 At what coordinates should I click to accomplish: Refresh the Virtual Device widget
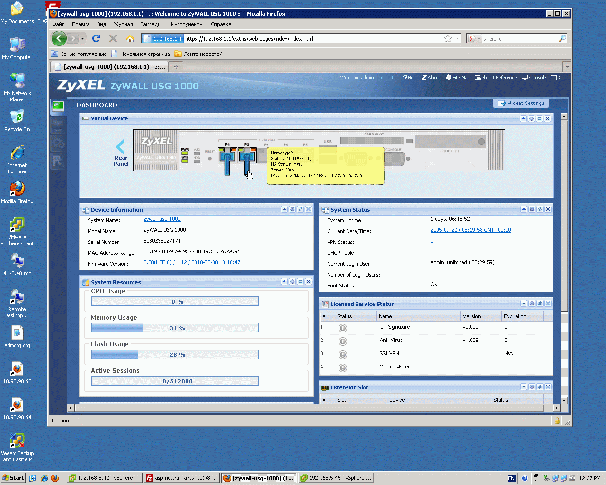pyautogui.click(x=539, y=119)
